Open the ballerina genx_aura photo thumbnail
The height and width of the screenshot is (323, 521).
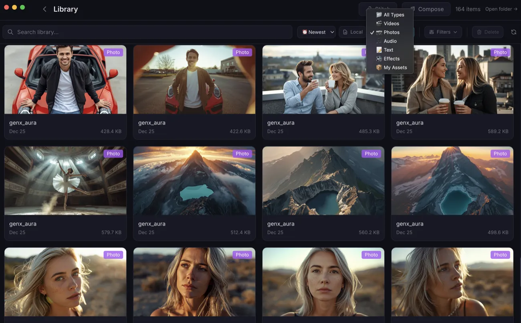click(x=65, y=181)
